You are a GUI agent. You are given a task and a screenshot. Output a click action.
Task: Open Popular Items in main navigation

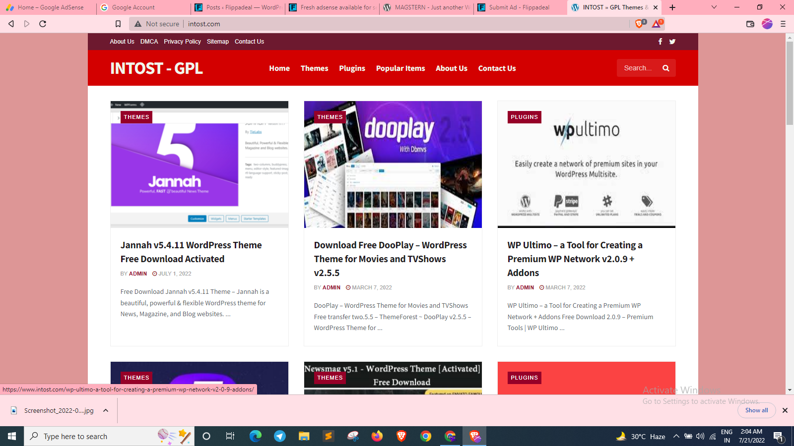coord(400,68)
